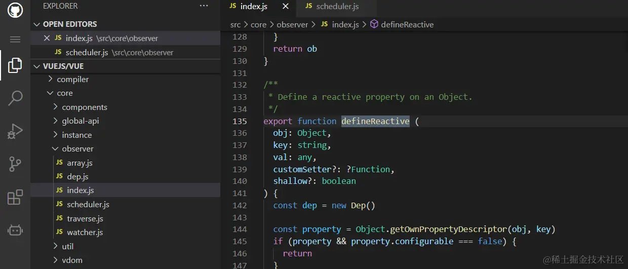Click the defineReactive breadcrumb symbol
This screenshot has height=269, width=628.
[x=402, y=24]
